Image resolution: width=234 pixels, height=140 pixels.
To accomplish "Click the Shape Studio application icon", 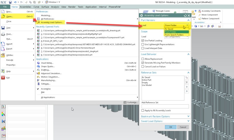I will (x=38, y=67).
